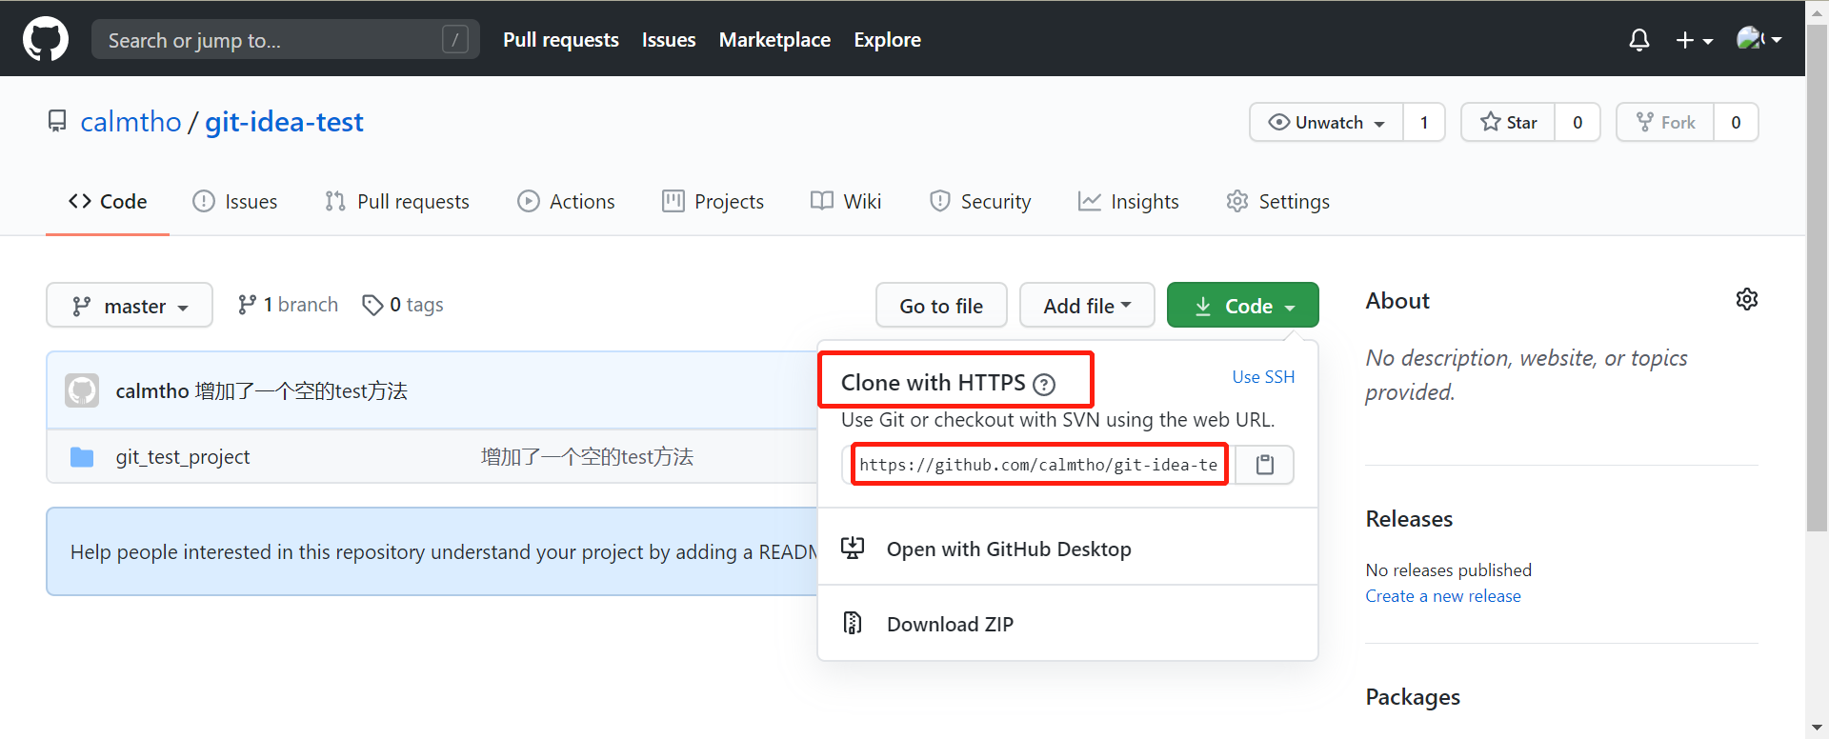Screen dimensions: 1829x739
Task: Click the Search or jump to field
Action: 285,40
